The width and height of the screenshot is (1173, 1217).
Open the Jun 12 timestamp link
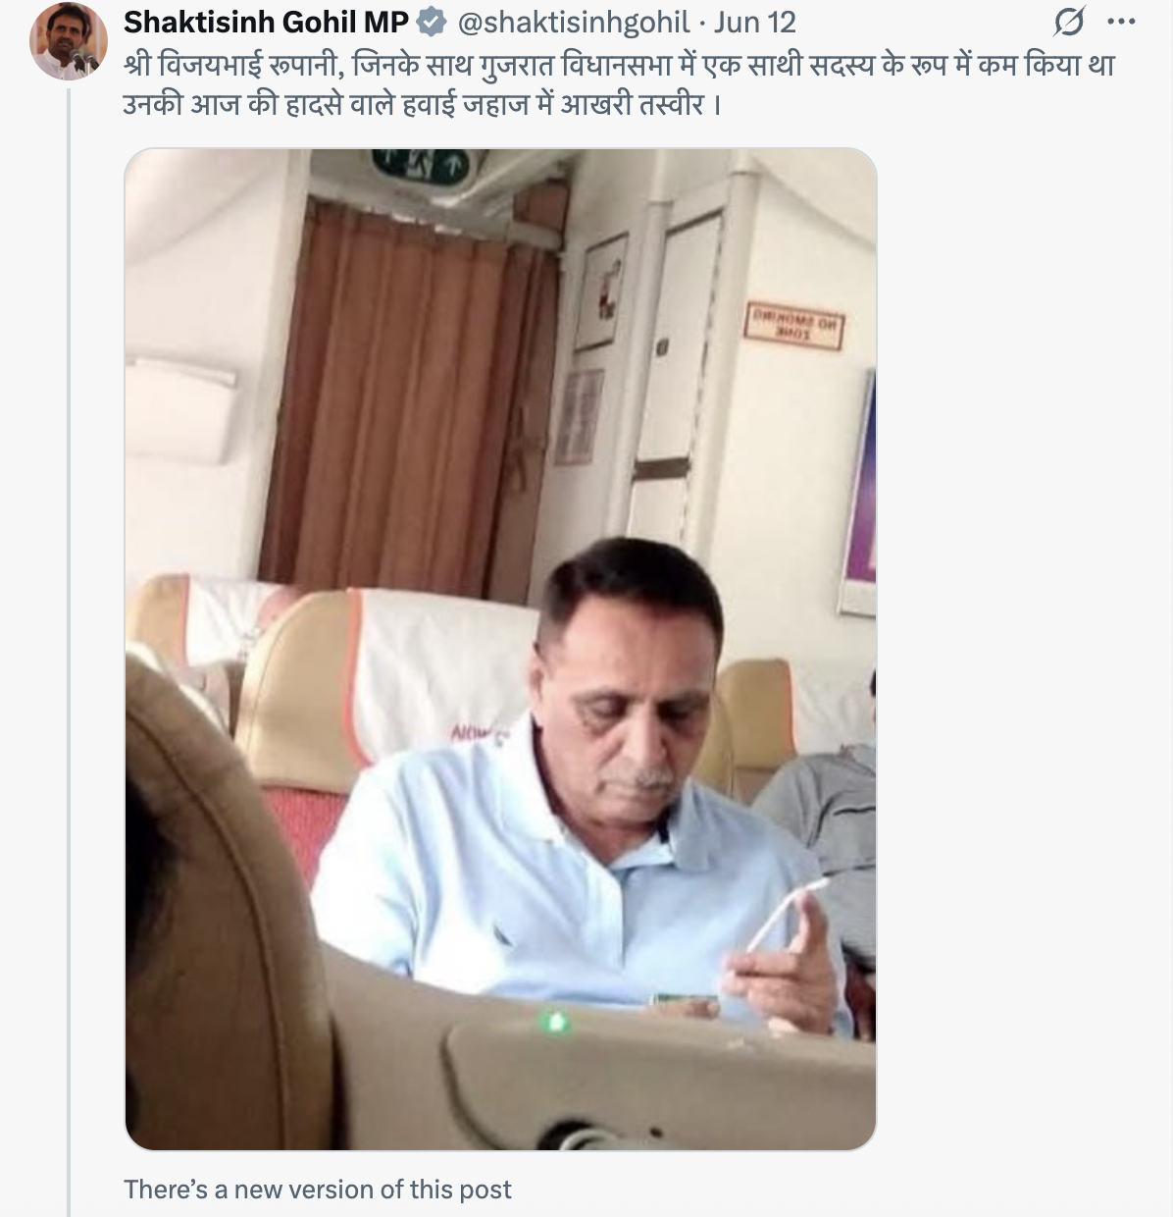754,22
